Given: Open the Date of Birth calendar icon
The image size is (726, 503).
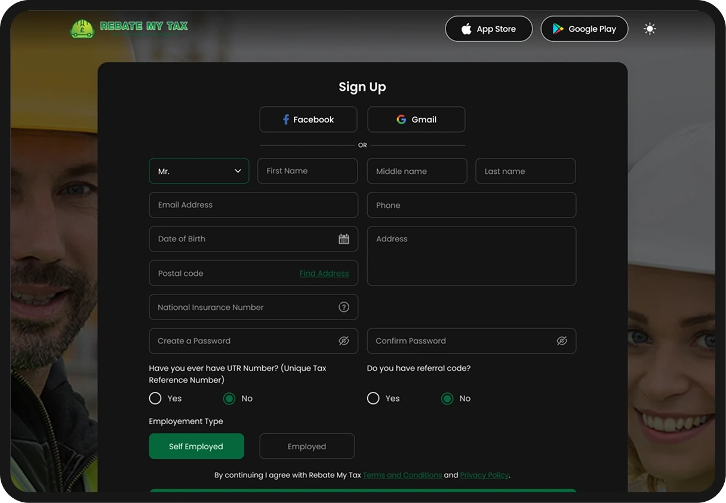Looking at the screenshot, I should 344,239.
